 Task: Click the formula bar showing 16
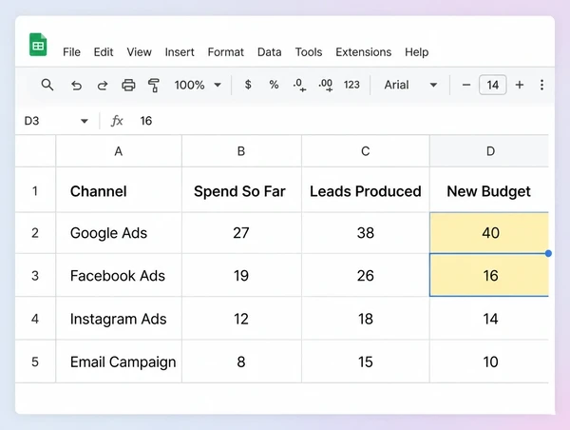[x=342, y=121]
